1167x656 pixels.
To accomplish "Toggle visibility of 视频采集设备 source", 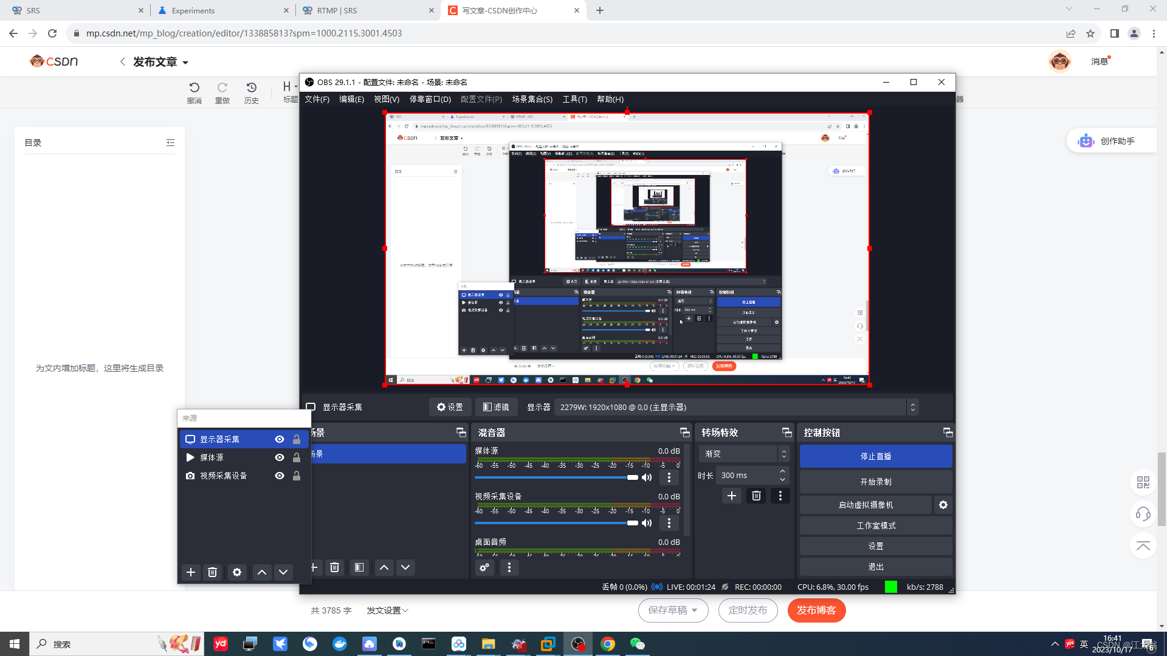I will pyautogui.click(x=280, y=476).
